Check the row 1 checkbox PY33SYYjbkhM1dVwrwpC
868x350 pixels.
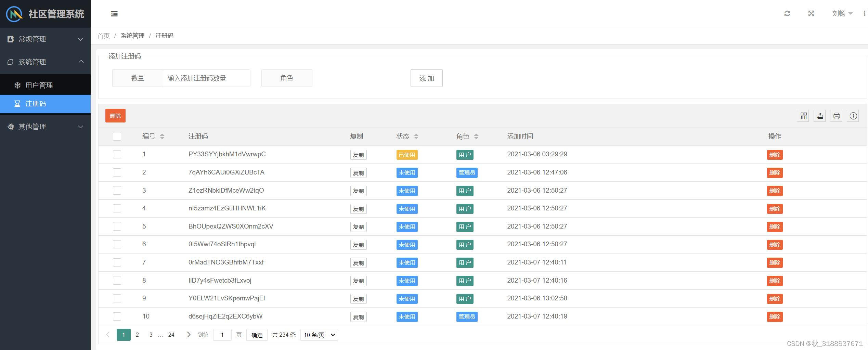pos(117,154)
